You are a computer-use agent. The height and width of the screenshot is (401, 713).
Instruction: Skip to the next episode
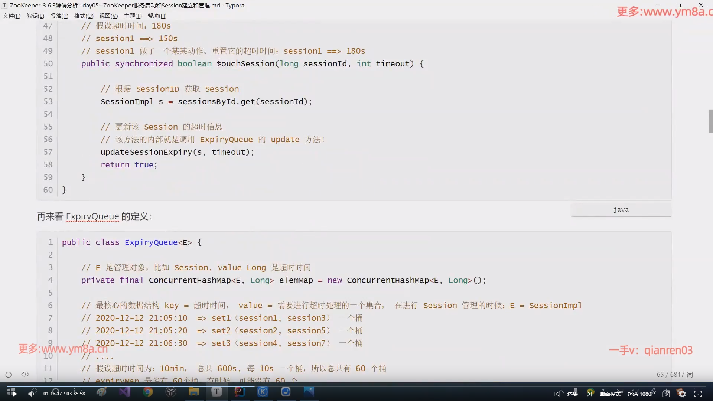(589, 394)
